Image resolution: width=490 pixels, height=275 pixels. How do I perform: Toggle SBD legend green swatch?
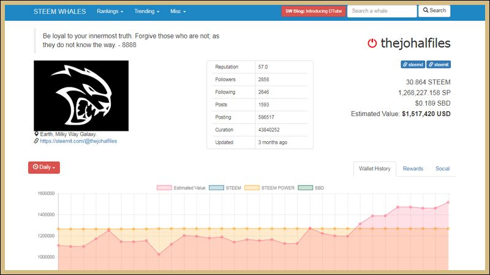(x=305, y=188)
